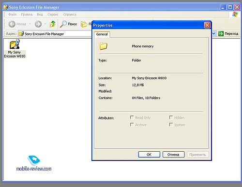The height and width of the screenshot is (187, 242).
Task: Select the General tab
Action: (x=102, y=34)
